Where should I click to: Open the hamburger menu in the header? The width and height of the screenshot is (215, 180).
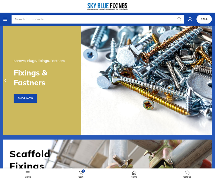[5, 19]
